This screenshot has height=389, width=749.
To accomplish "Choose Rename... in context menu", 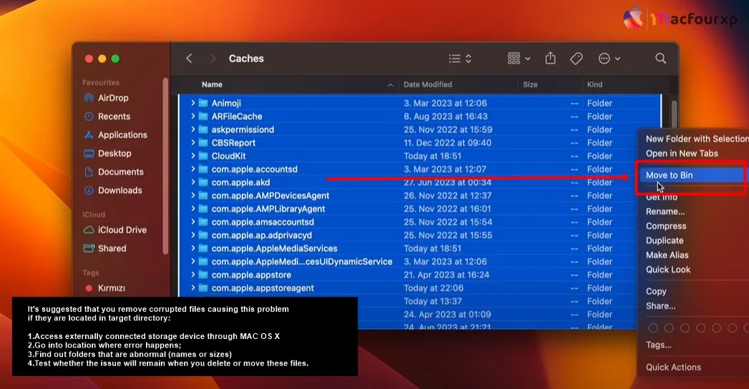I will pyautogui.click(x=665, y=212).
